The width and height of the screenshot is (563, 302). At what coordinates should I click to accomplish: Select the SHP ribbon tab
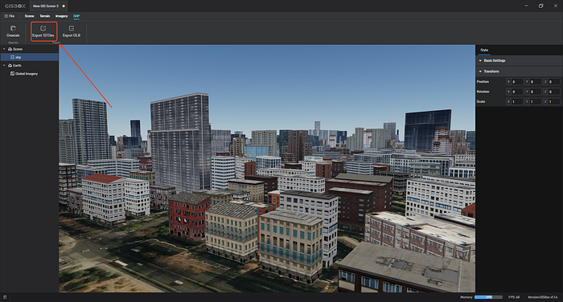[x=76, y=16]
